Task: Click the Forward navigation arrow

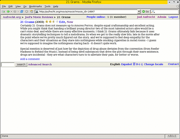Action: [x=15, y=12]
